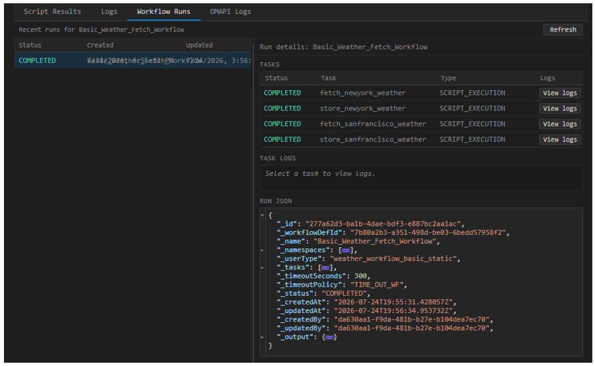The height and width of the screenshot is (366, 595).
Task: Switch to the Script Results tab
Action: 52,11
